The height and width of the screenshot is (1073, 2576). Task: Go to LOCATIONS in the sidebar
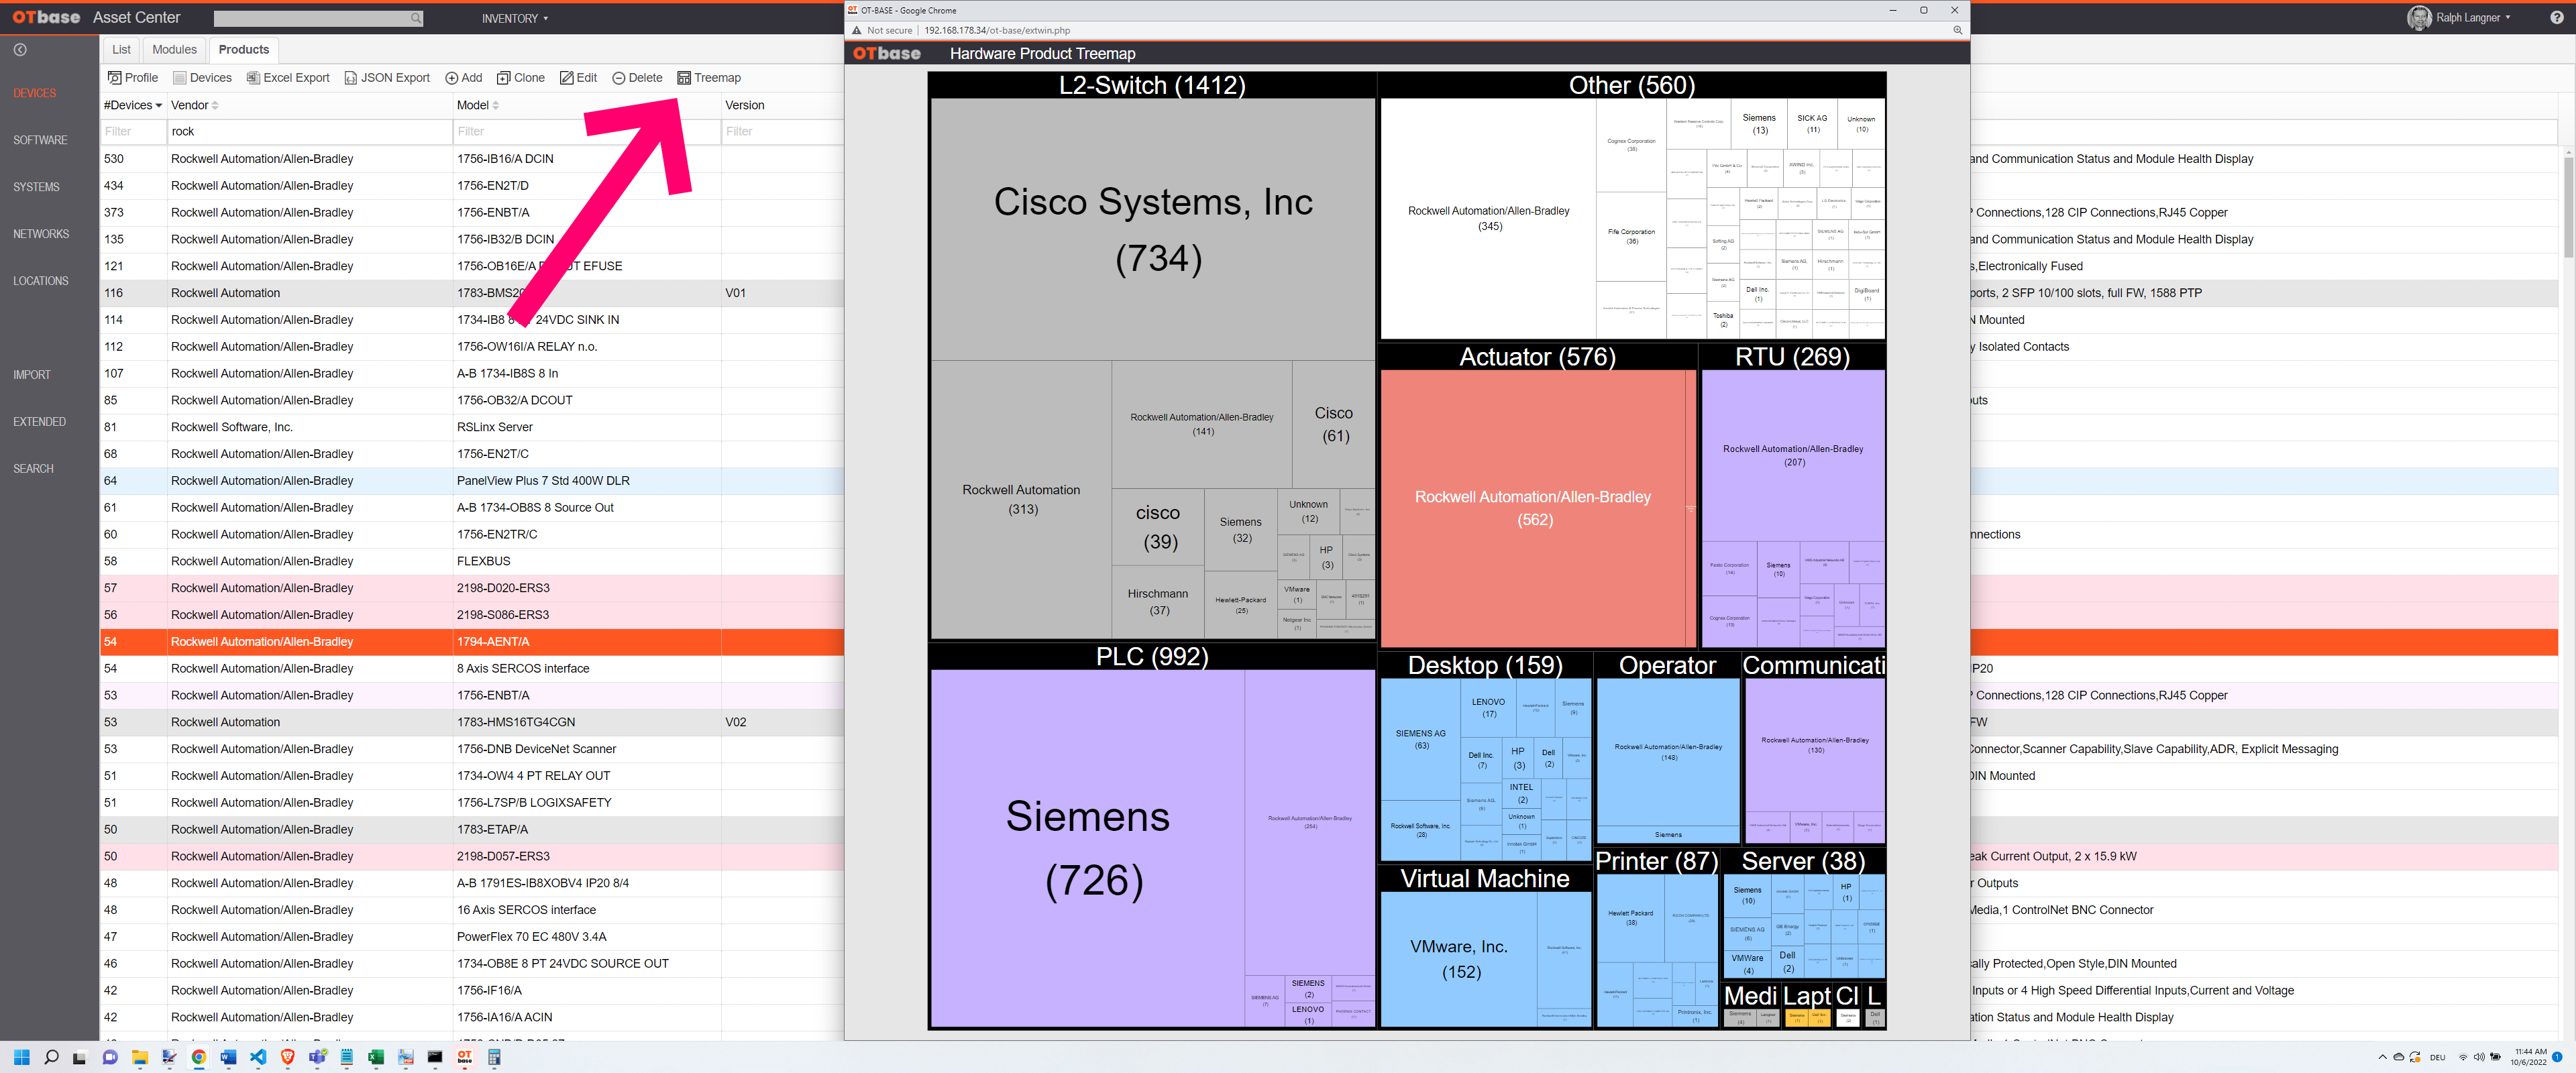[x=41, y=281]
